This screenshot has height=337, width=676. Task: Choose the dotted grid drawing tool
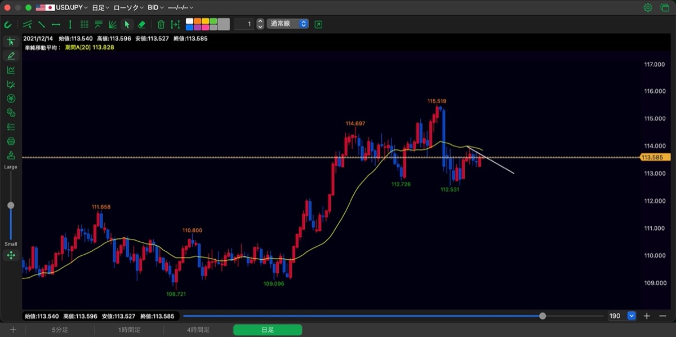point(84,24)
